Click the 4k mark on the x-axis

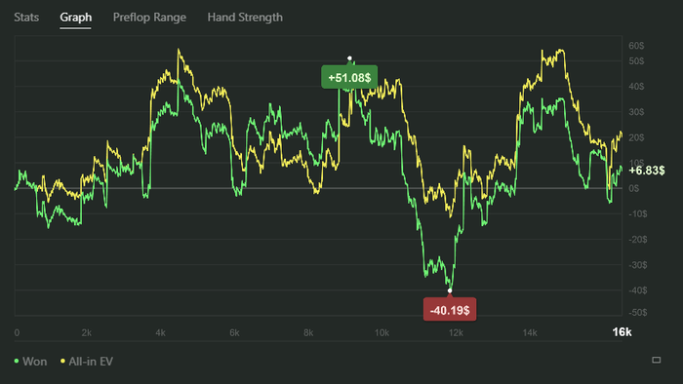click(160, 332)
